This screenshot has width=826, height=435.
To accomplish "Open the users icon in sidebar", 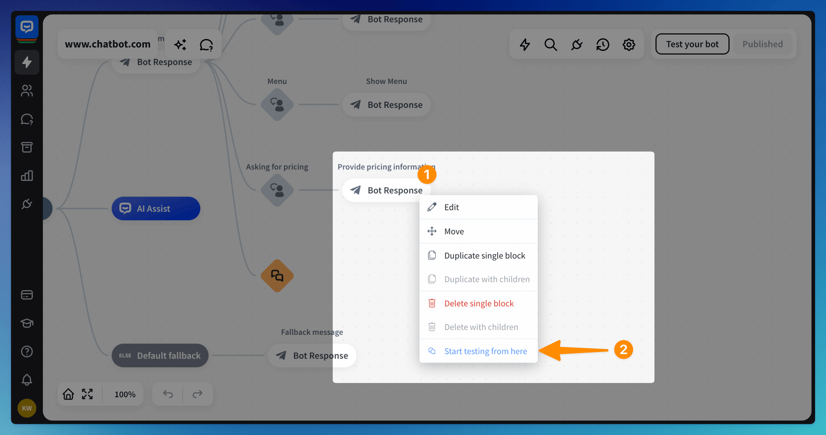I will coord(27,91).
